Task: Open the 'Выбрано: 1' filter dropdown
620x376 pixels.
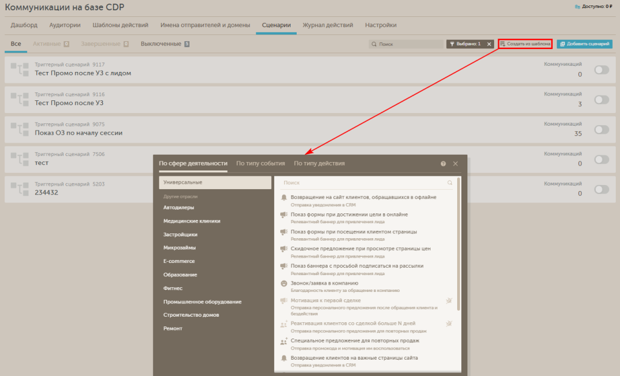Action: 465,44
